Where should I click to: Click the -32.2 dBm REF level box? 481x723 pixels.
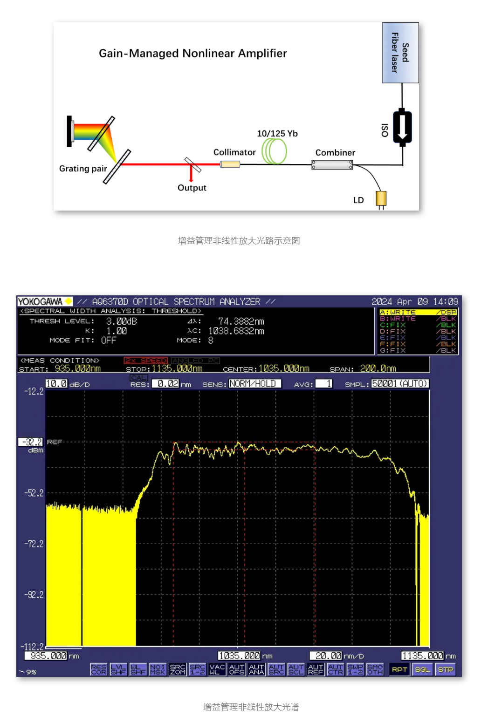(30, 442)
